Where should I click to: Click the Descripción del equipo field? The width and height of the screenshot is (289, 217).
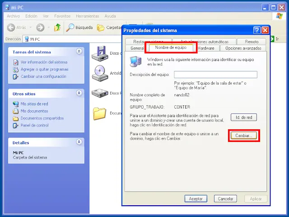point(215,75)
